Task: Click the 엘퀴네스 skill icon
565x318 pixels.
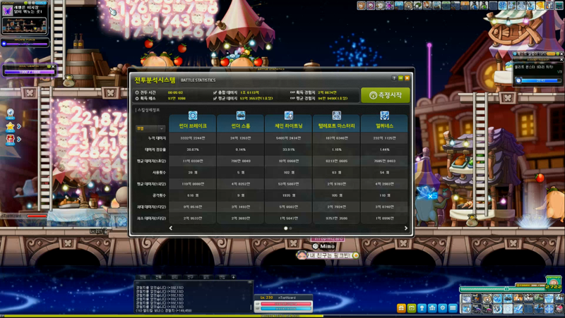Action: 384,116
